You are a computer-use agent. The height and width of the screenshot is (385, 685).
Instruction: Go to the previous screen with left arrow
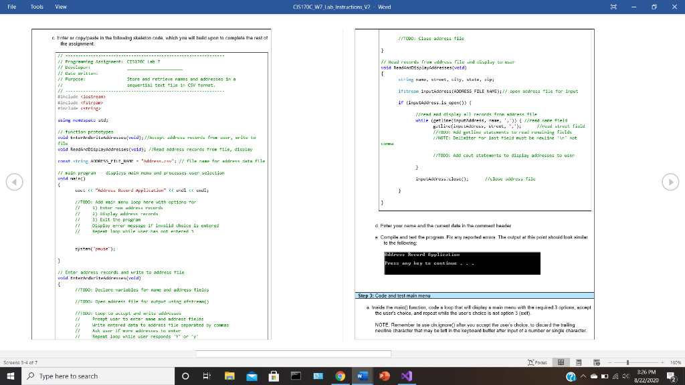point(15,182)
